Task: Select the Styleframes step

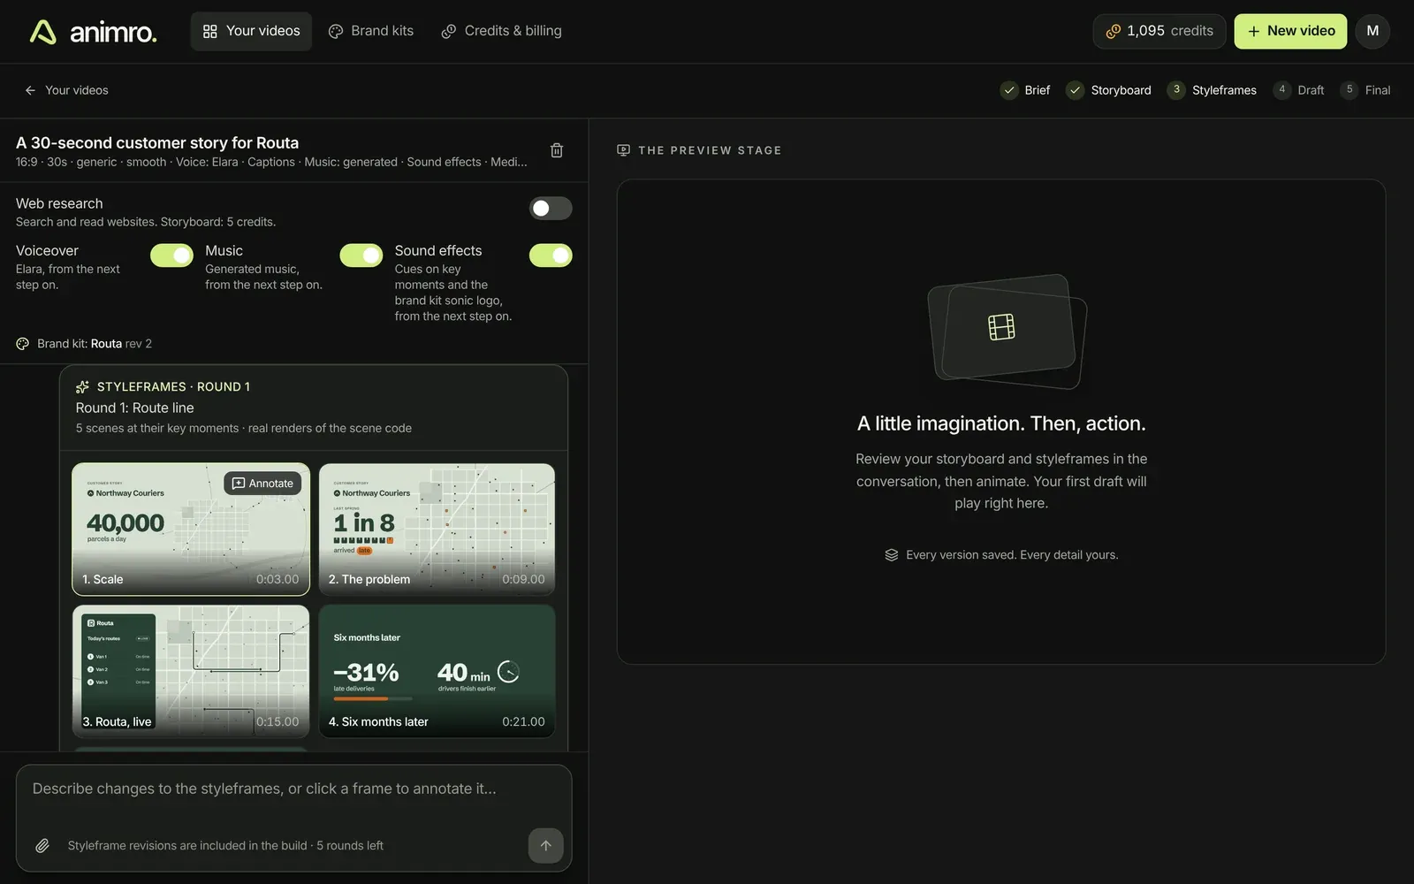Action: tap(1212, 90)
